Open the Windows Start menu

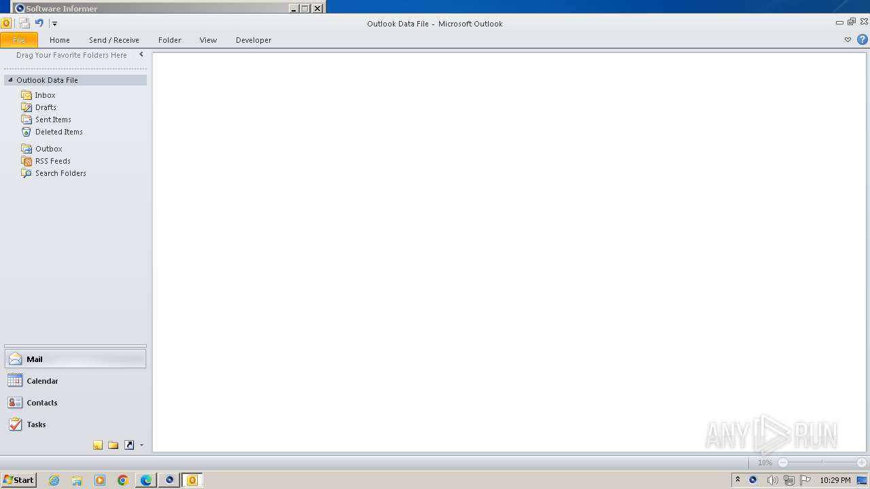(x=18, y=480)
